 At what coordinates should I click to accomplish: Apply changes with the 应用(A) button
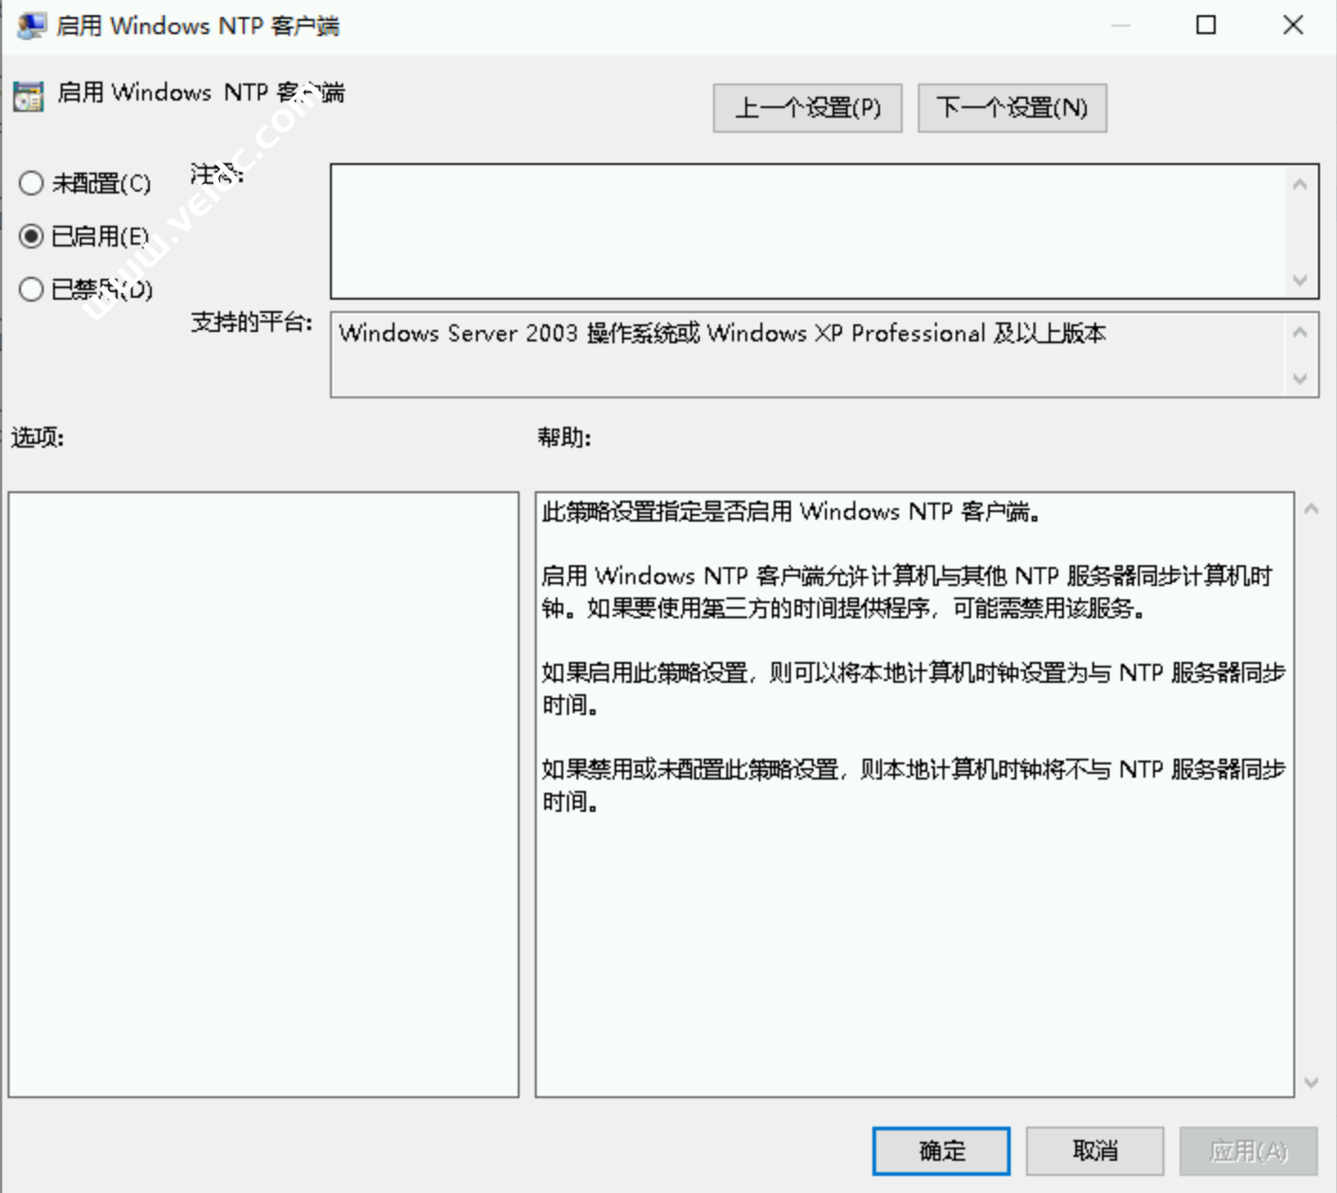(x=1249, y=1151)
